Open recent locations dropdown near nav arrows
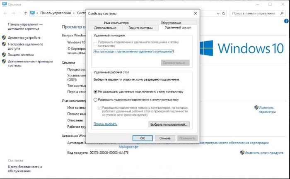Image resolution: width=290 pixels, height=179 pixels. coord(20,13)
